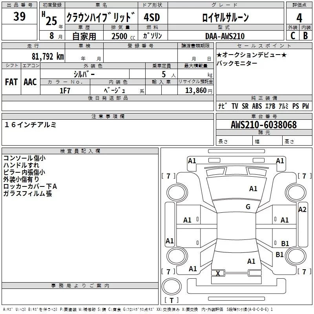
Task: Click the A1 mark on the trunk lid
Action: (x=251, y=261)
